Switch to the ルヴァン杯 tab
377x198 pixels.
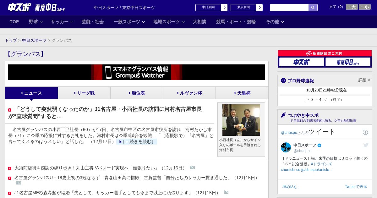189,93
